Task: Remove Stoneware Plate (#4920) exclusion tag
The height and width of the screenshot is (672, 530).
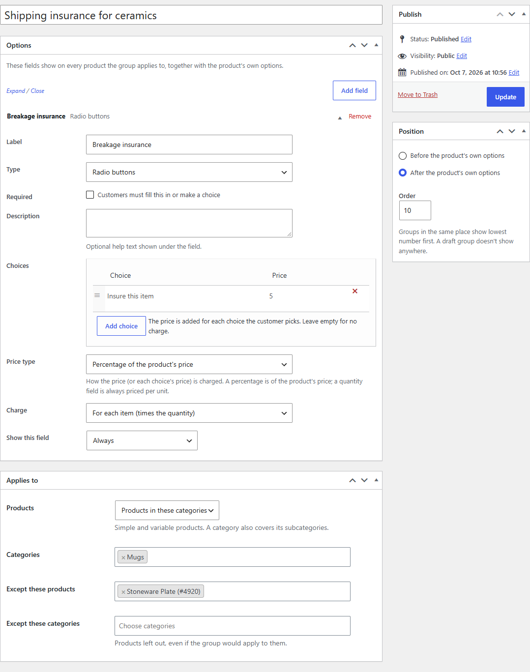Action: 123,592
